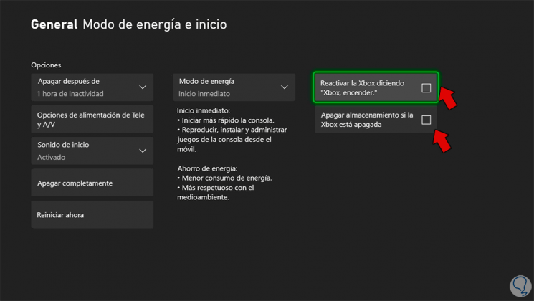Screen dimensions: 534x301
Task: Click the General section heading
Action: pos(54,24)
